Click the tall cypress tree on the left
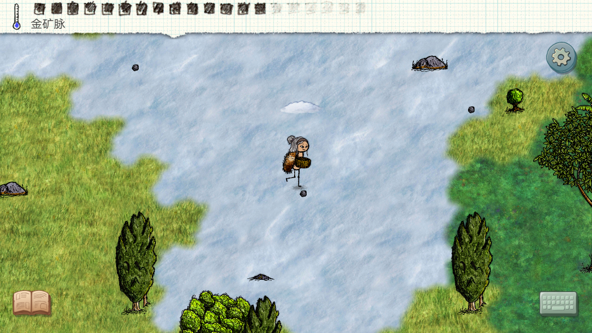The image size is (592, 333). pos(136,261)
